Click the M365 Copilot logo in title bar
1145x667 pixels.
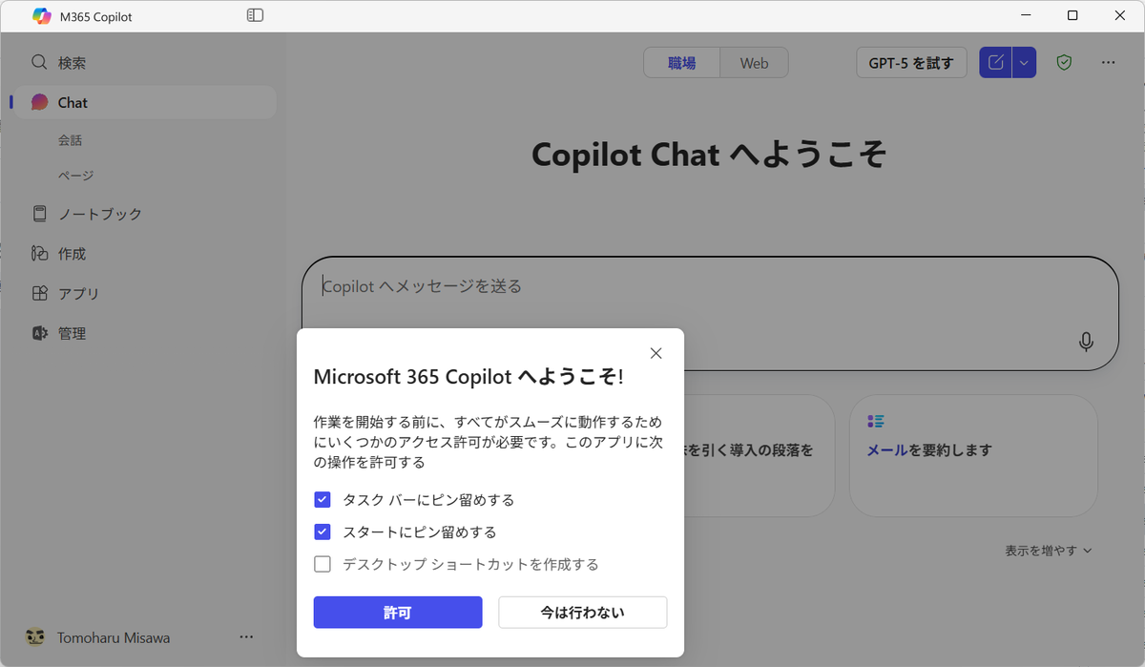click(x=42, y=15)
